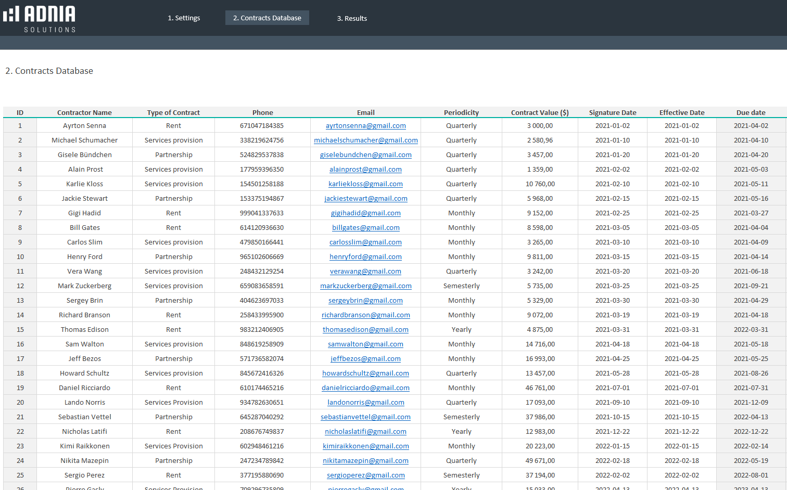
Task: Follow the billgates@gmail.com hyperlink
Action: [365, 228]
